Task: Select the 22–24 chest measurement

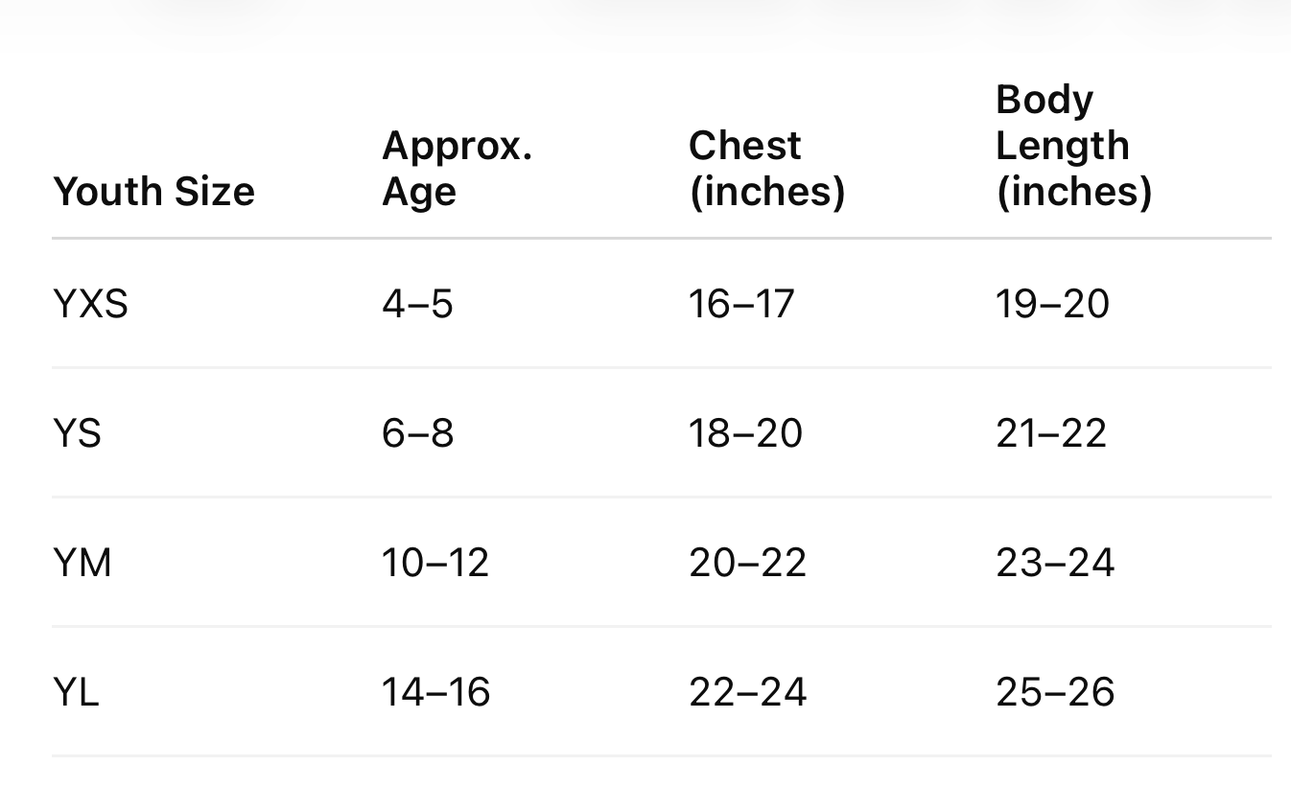Action: [748, 692]
